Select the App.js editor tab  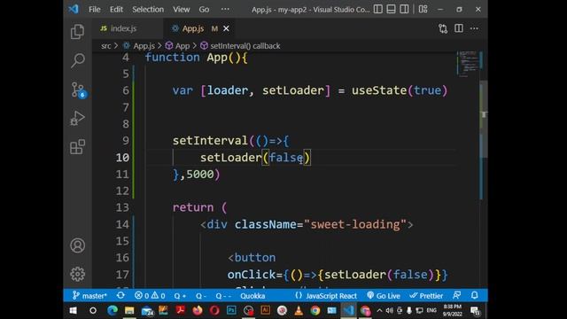193,28
